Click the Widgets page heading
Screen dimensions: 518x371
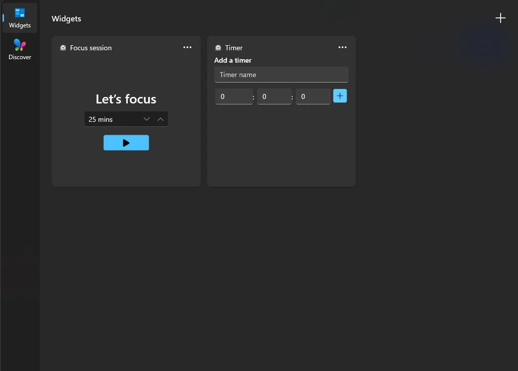click(x=67, y=19)
